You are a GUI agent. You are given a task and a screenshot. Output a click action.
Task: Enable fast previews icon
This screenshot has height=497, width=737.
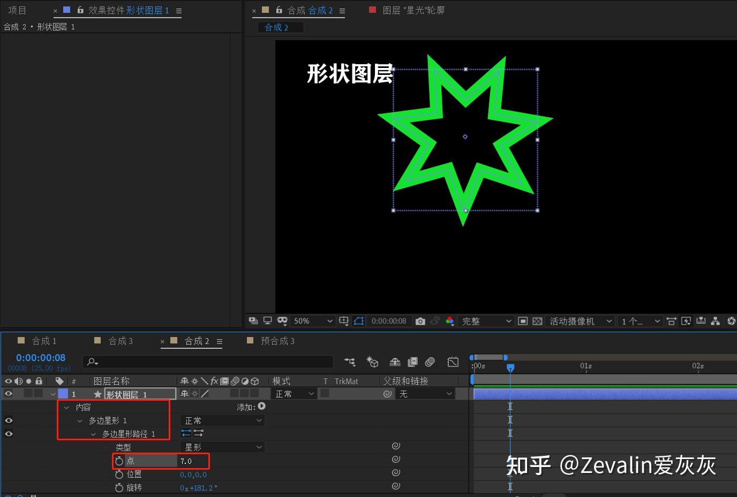click(686, 321)
